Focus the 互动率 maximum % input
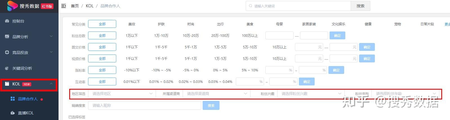Image resolution: width=450 pixels, height=120 pixels. [x=283, y=81]
